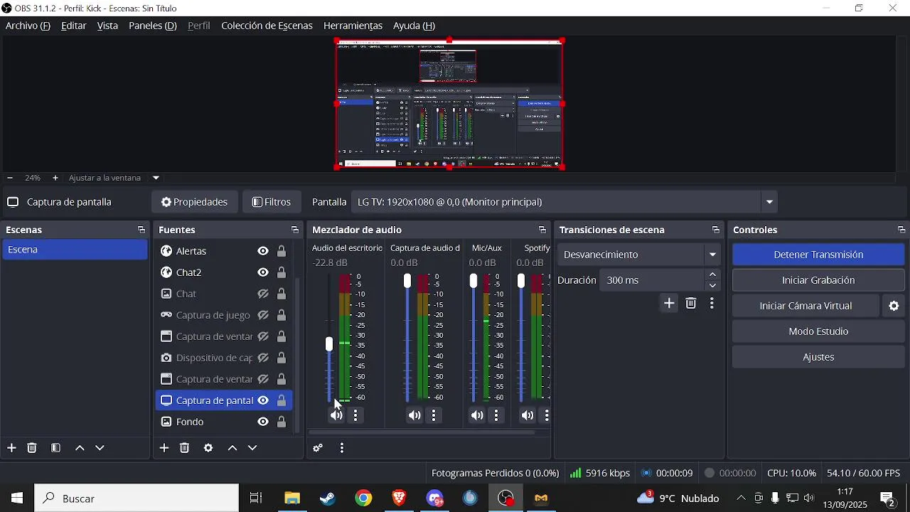
Task: Open Audio del escritorio options dots
Action: coord(357,416)
